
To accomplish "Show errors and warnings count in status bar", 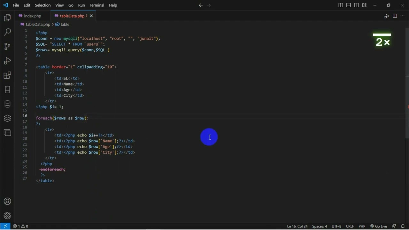I will 20,226.
